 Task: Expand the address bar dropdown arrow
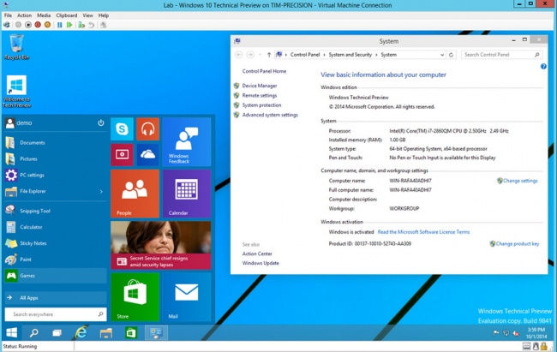coord(442,55)
